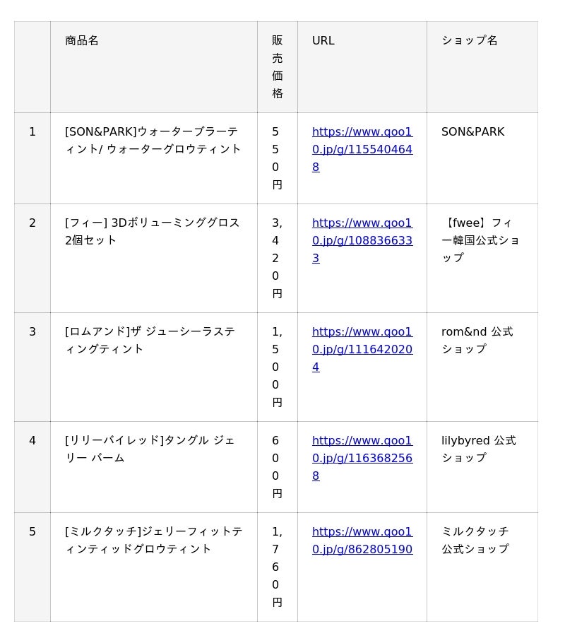Screen dimensions: 565x643
Task: Click the URL column header
Action: point(323,41)
